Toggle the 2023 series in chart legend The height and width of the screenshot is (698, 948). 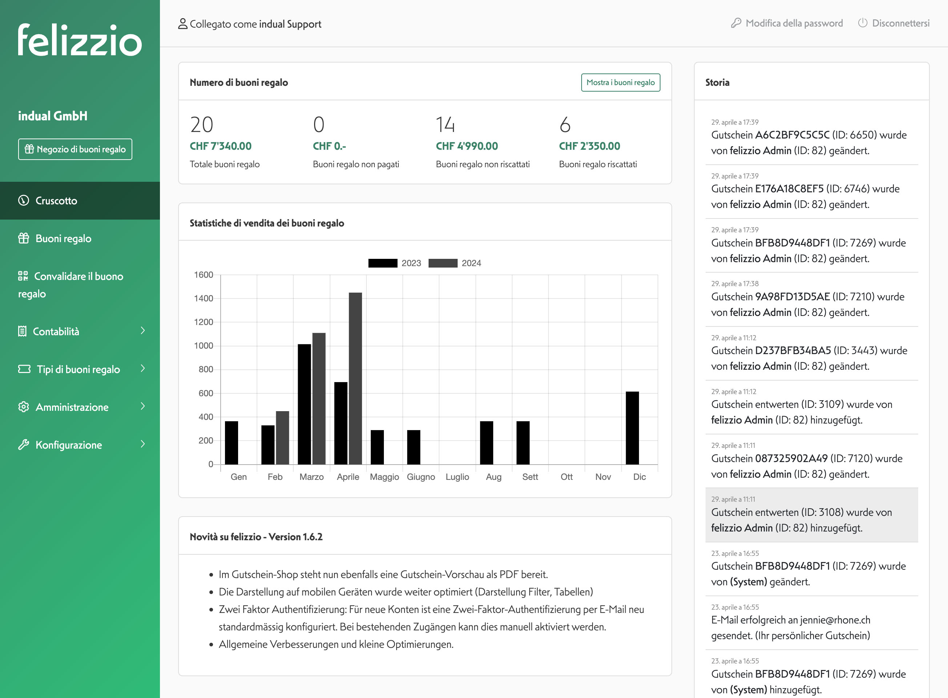(x=383, y=263)
